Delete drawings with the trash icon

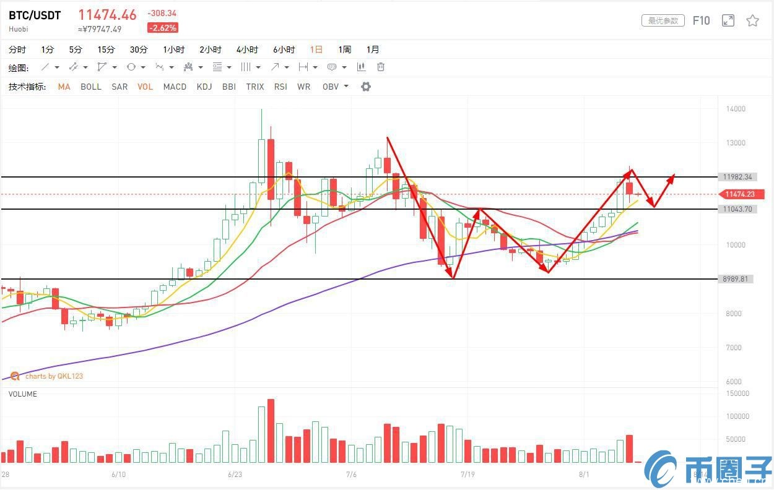tap(381, 67)
